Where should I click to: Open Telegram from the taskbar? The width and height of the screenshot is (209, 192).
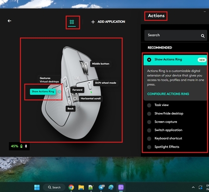tap(102, 187)
